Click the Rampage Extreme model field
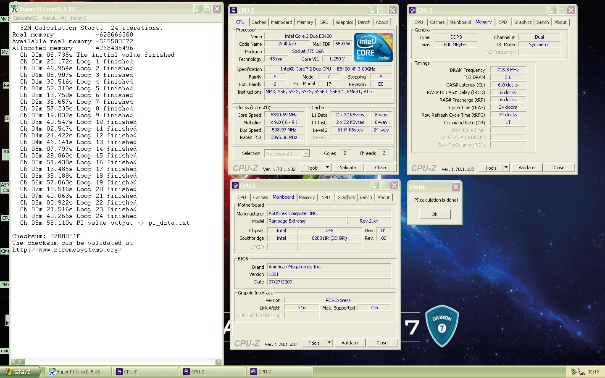605x378 pixels. pos(307,221)
